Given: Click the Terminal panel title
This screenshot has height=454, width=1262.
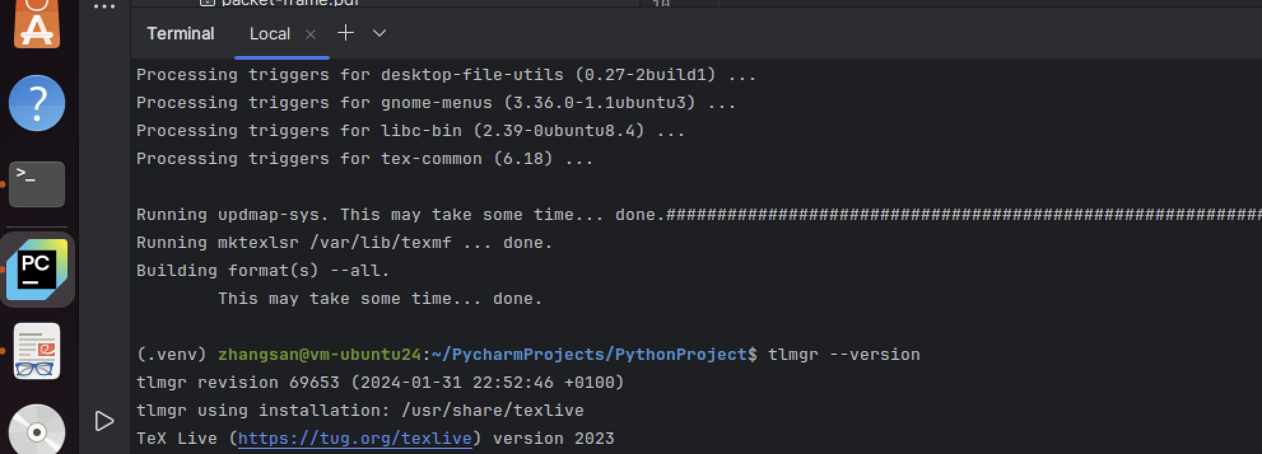Looking at the screenshot, I should (x=180, y=34).
